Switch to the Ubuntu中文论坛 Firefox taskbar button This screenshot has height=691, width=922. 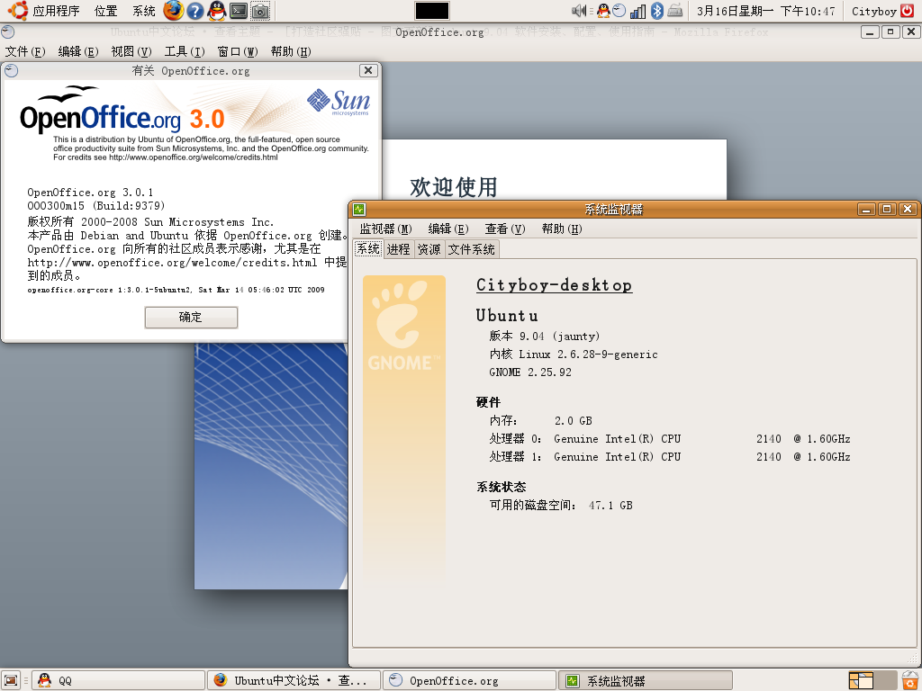click(x=294, y=680)
